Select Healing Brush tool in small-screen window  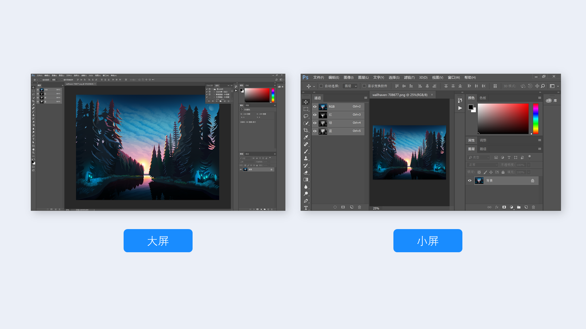click(306, 144)
